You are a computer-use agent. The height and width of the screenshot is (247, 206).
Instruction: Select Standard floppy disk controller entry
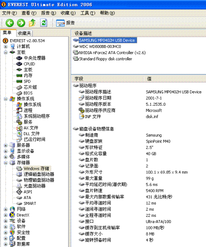click(105, 59)
